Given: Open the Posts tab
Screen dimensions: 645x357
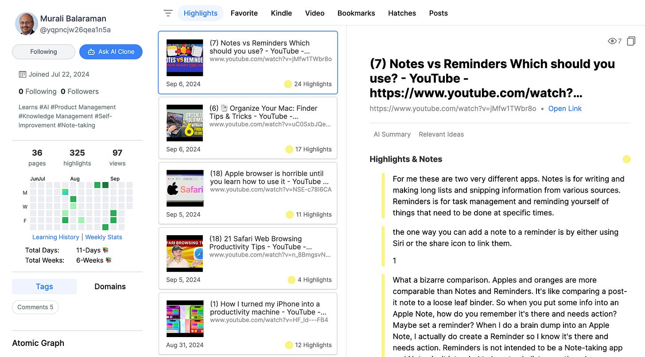Looking at the screenshot, I should coord(439,13).
